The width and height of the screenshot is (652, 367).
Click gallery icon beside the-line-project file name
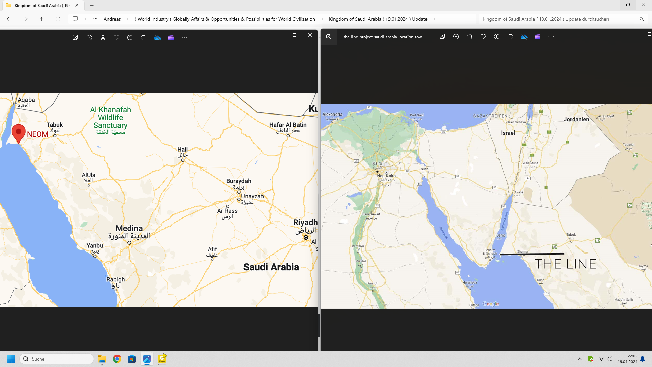coord(329,37)
